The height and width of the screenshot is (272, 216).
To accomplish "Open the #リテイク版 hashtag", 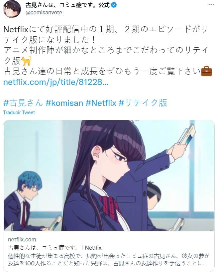I will (143, 103).
